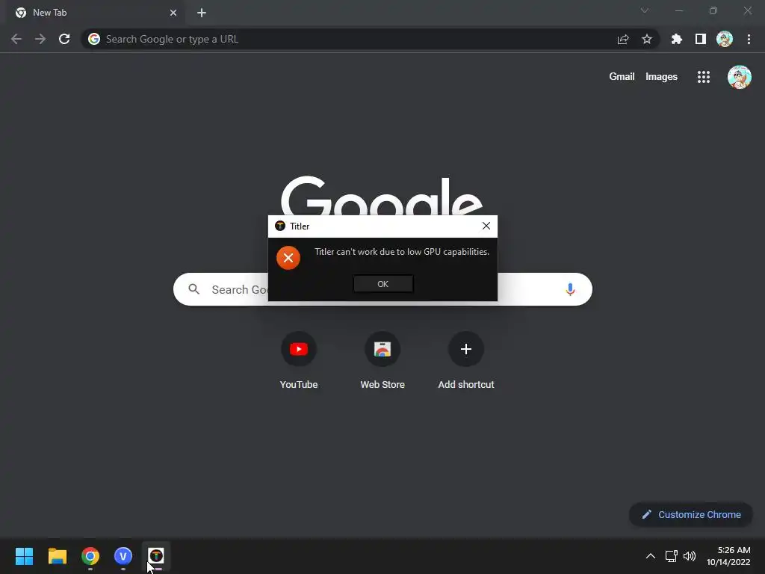
Task: Go back to the previous page
Action: [x=16, y=39]
